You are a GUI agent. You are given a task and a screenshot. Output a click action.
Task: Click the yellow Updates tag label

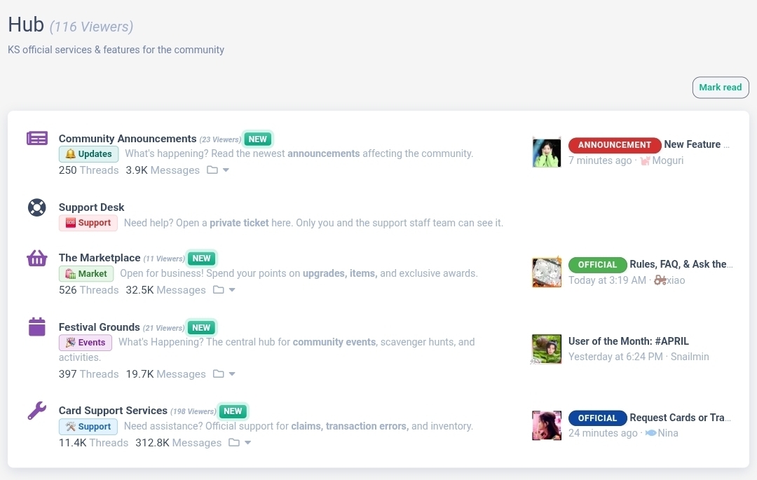89,154
